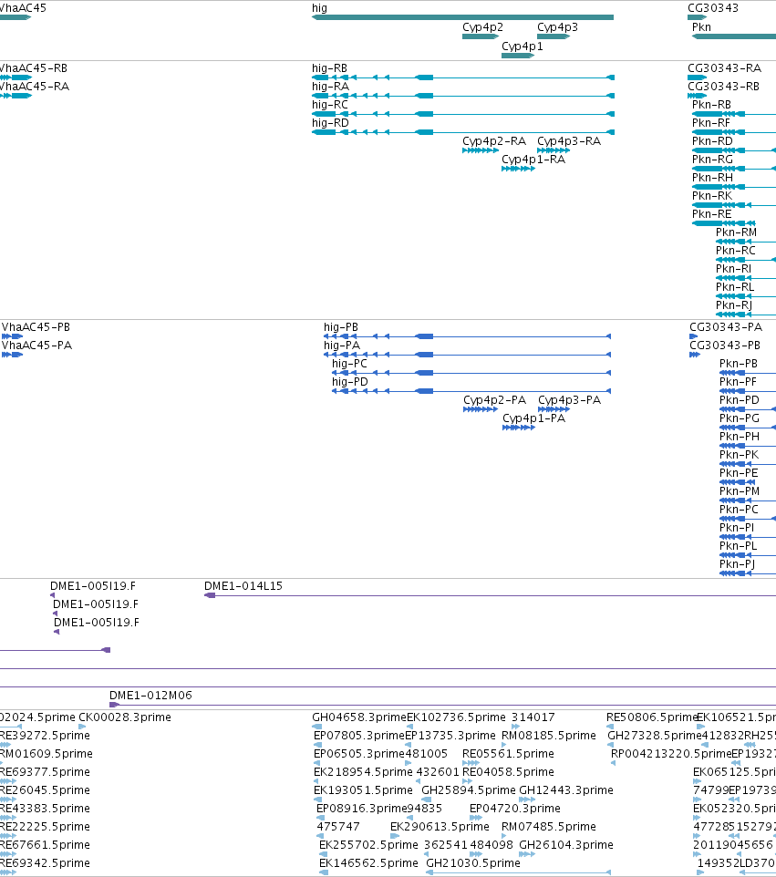Click the DME1-012M06 clone feature
The height and width of the screenshot is (877, 776).
pos(442,705)
